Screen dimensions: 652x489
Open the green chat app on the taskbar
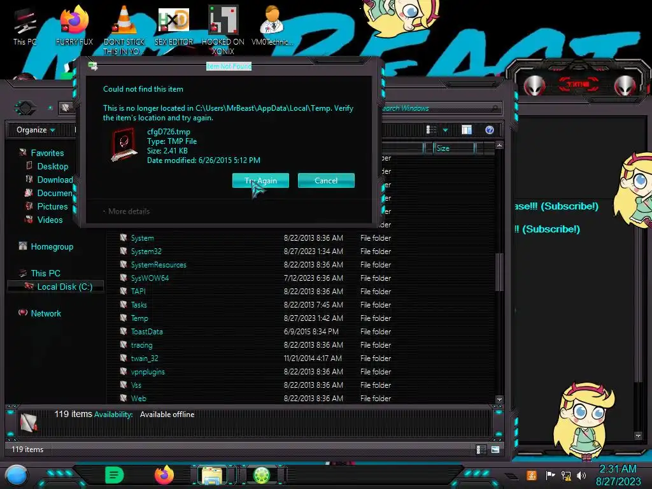(x=114, y=475)
